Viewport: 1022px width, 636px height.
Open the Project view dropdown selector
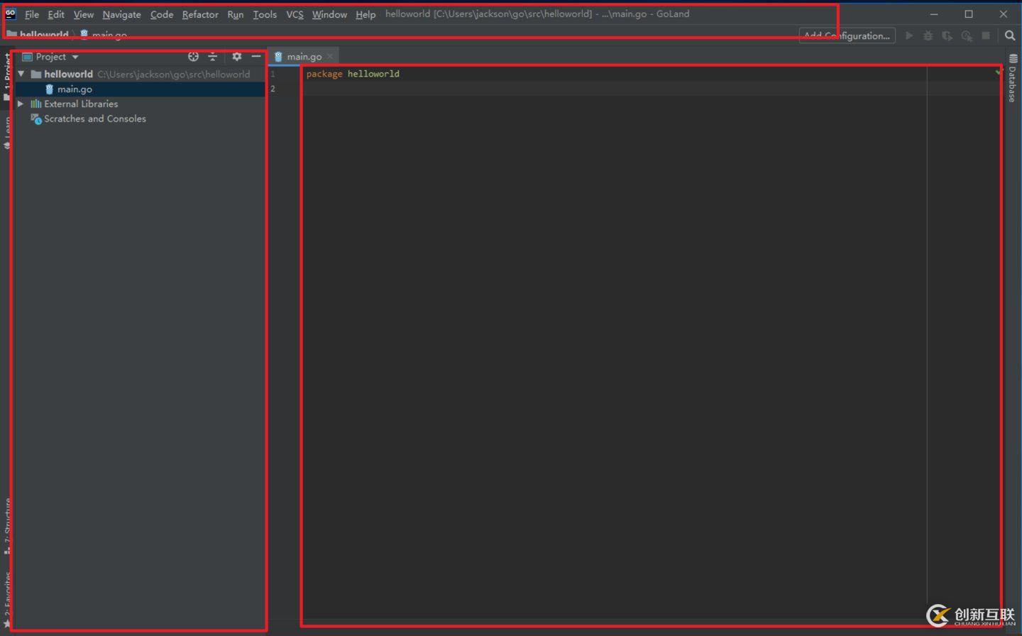point(50,56)
